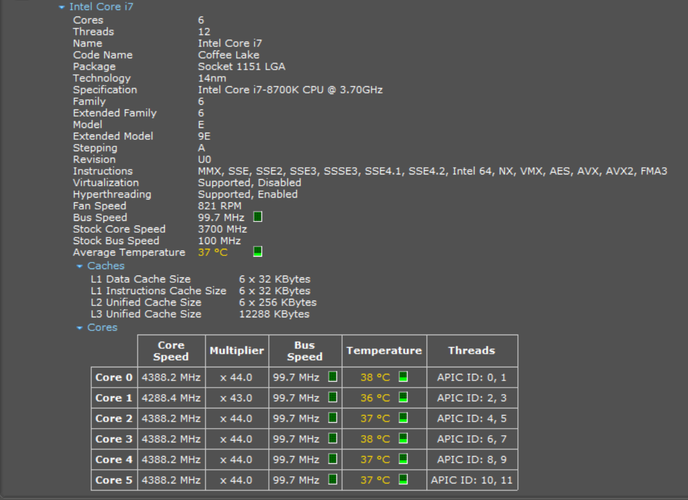
Task: Click the L2 Unified Cache Size label
Action: pos(146,302)
